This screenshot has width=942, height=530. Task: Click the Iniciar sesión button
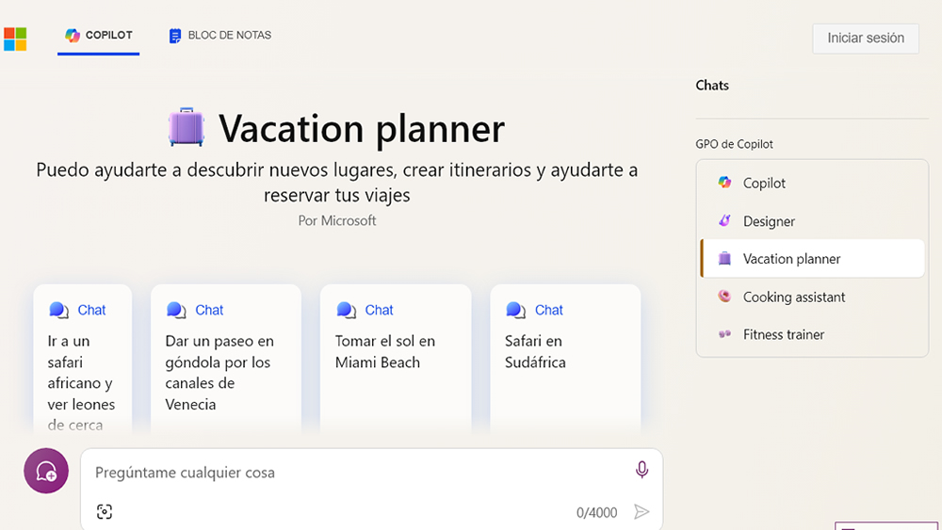click(x=865, y=39)
